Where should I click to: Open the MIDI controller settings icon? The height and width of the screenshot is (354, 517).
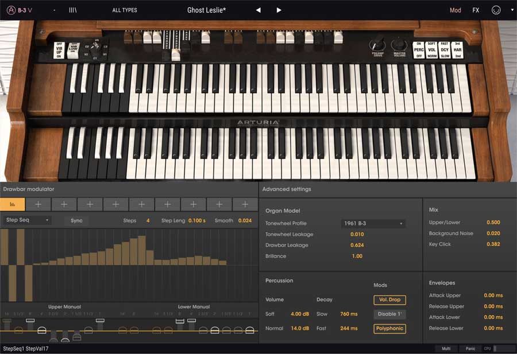pyautogui.click(x=496, y=10)
